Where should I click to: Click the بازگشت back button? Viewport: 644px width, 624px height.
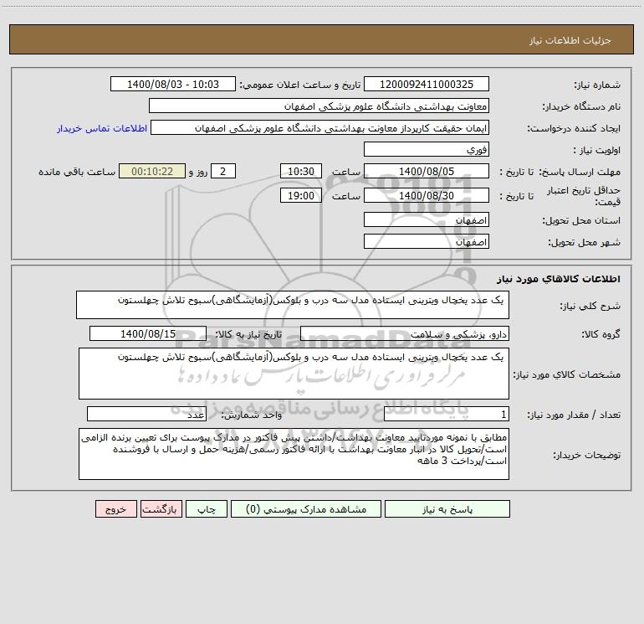[161, 509]
